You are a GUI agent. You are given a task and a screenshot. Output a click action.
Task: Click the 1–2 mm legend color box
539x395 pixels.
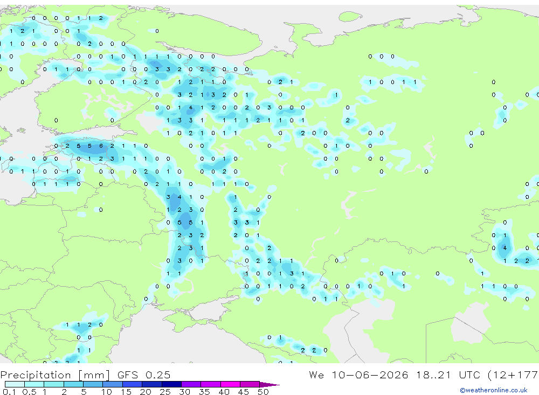[x=53, y=384]
